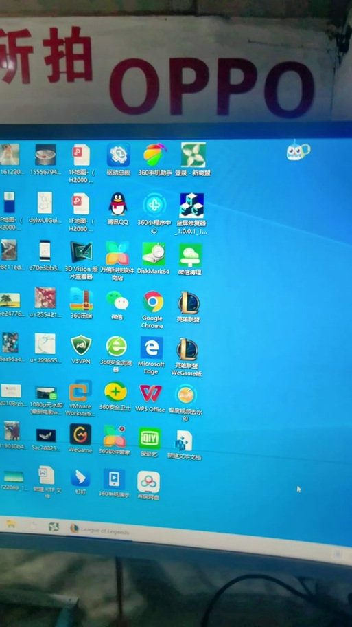Launch 万信科技软件商店
The width and height of the screenshot is (352, 627).
(x=117, y=261)
